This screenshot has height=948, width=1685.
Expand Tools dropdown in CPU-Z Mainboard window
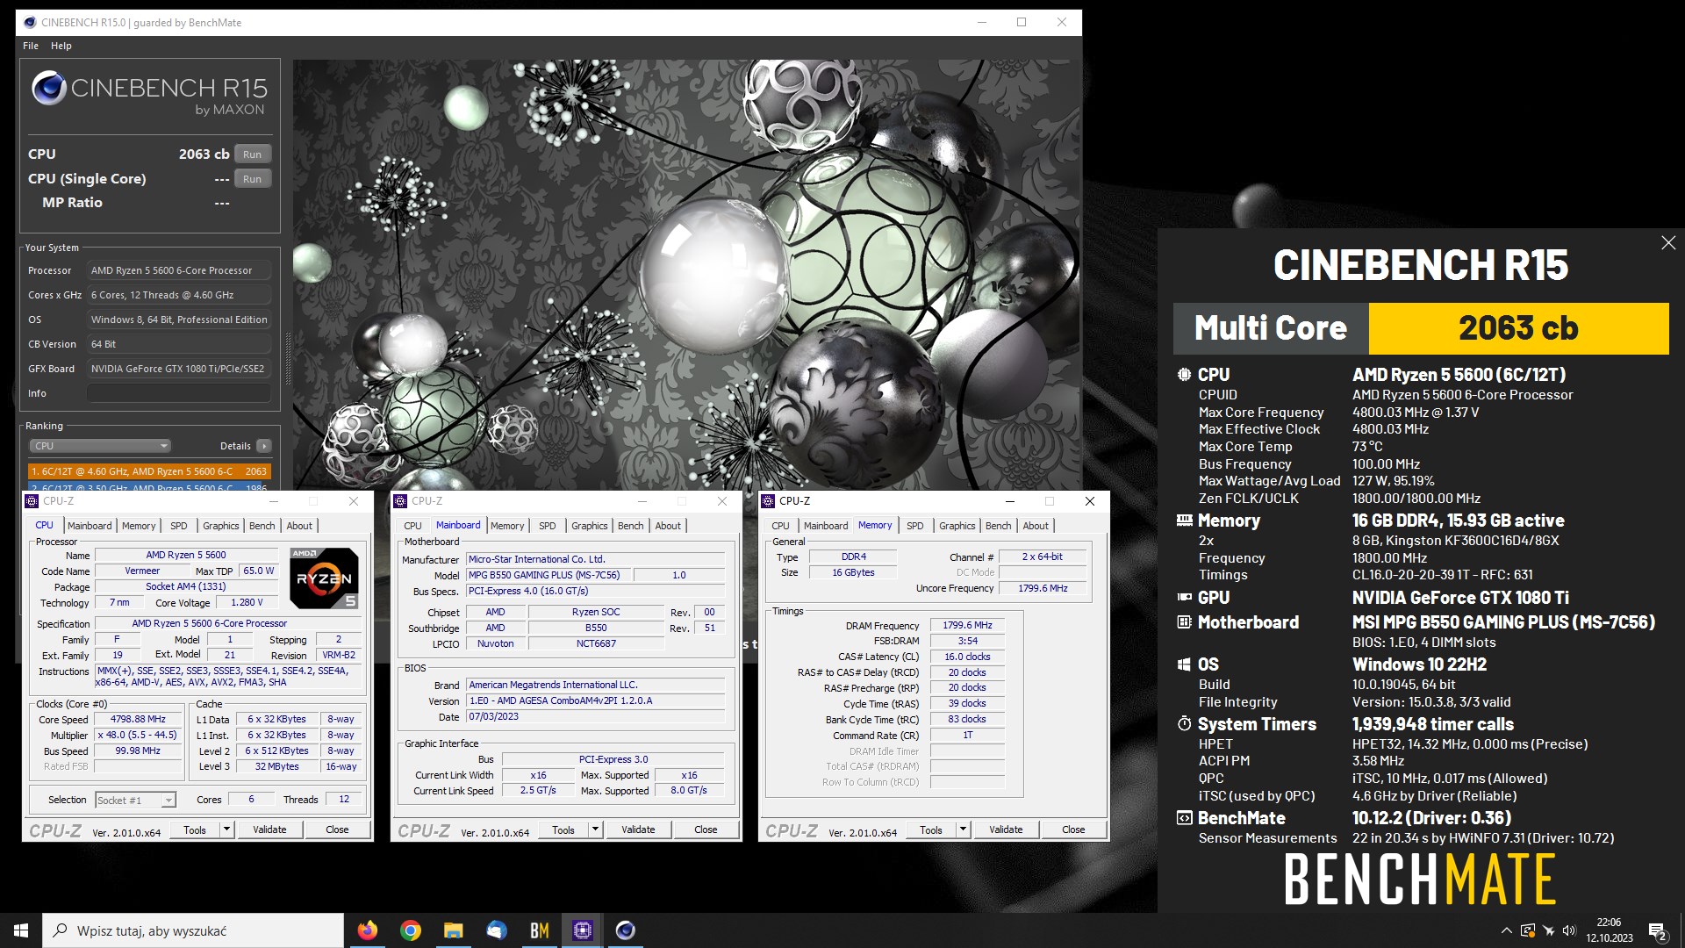coord(595,829)
